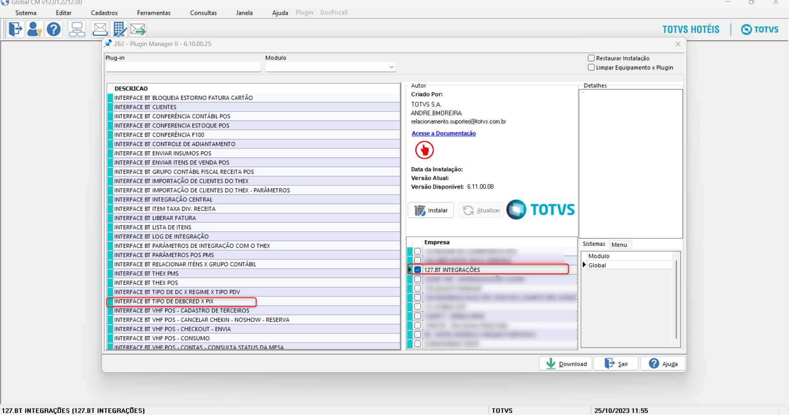Screen dimensions: 789x415
Task: Open the networked computers toolbar icon
Action: (77, 29)
